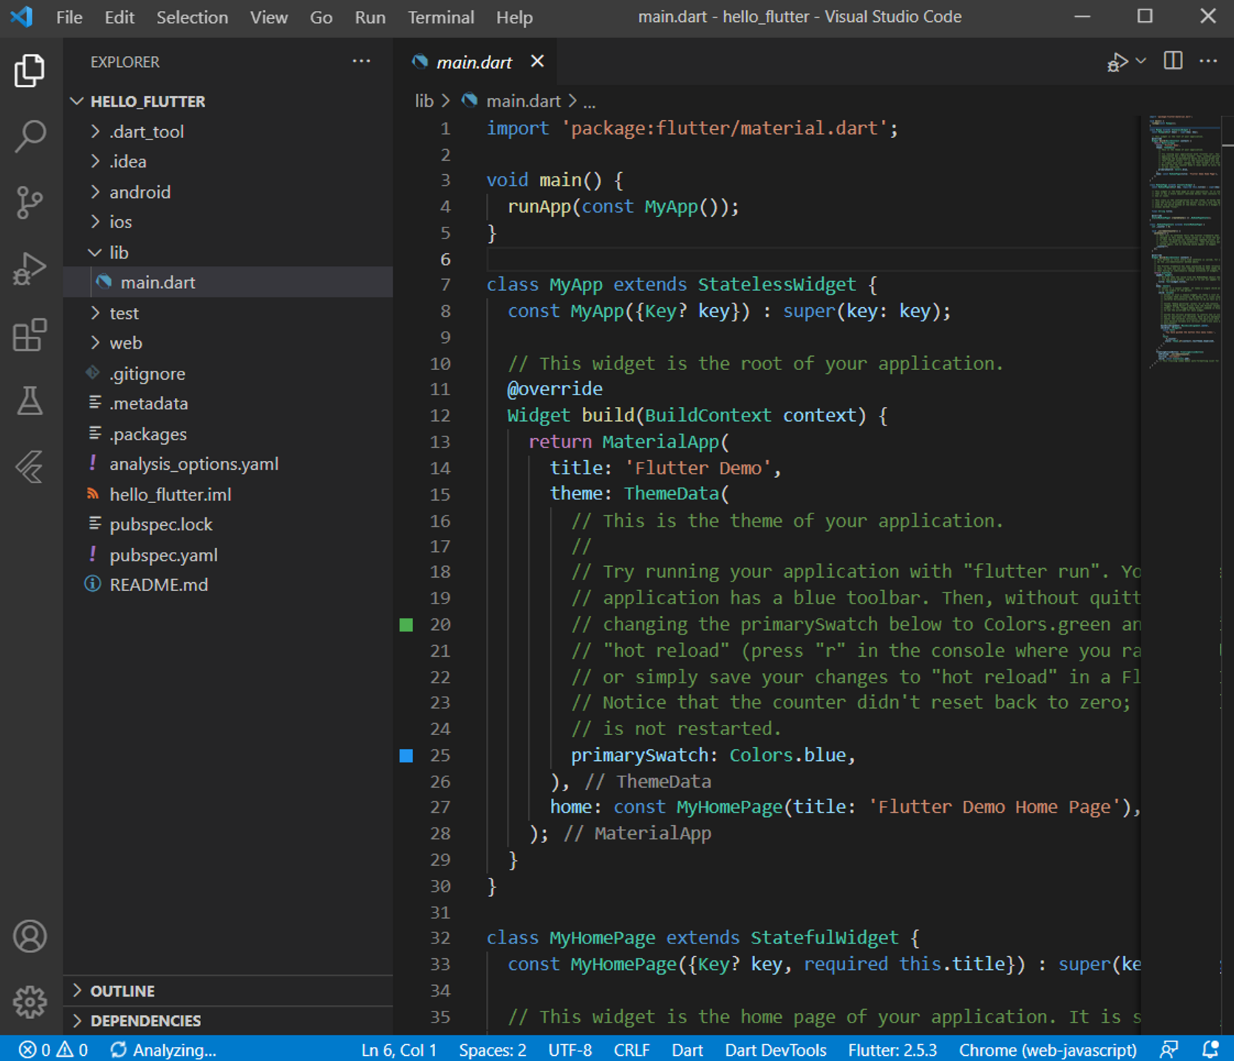Open editor more actions ellipsis
This screenshot has width=1234, height=1061.
point(1208,61)
